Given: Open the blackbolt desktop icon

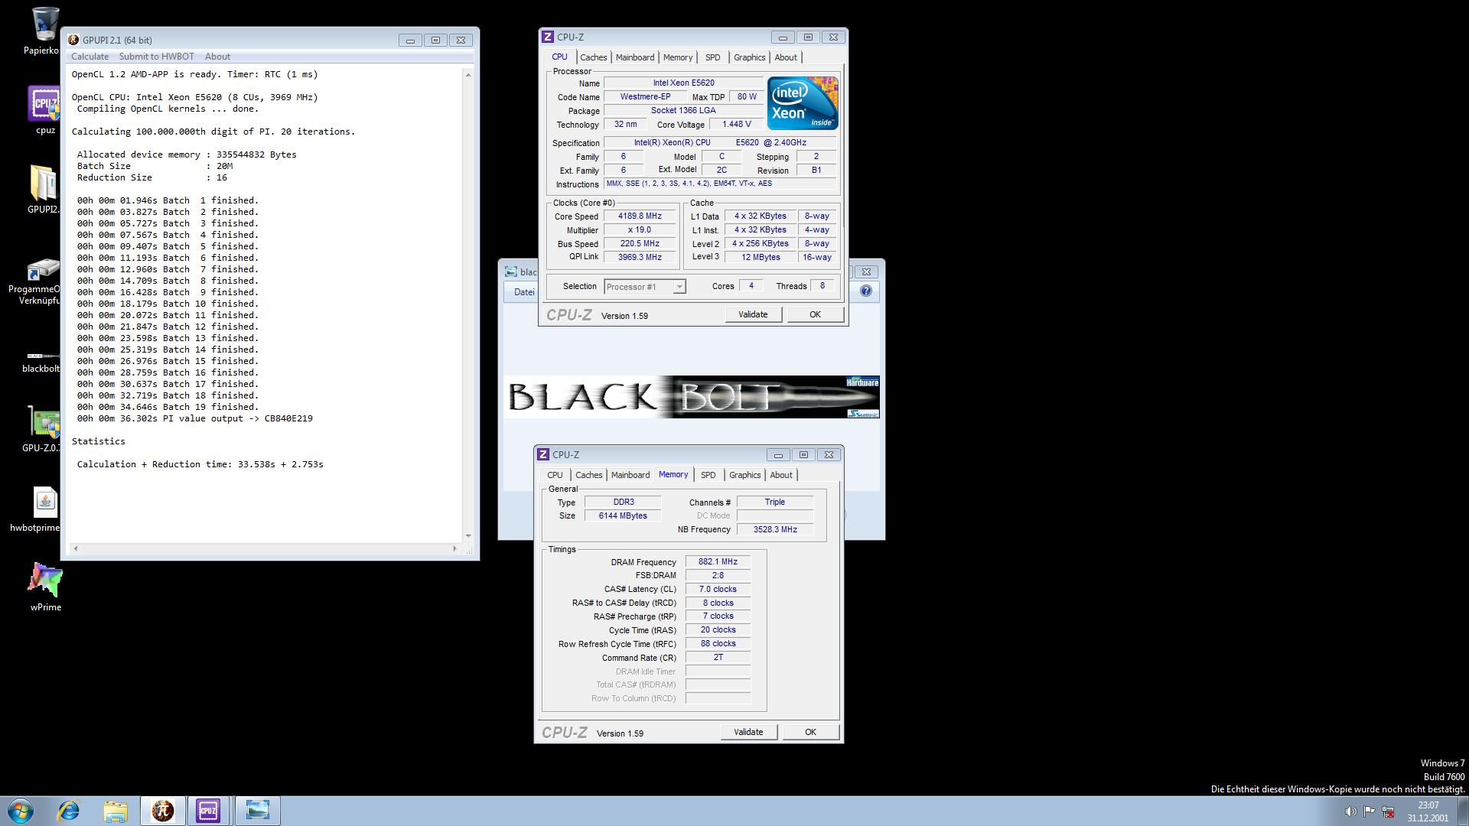Looking at the screenshot, I should [x=43, y=356].
